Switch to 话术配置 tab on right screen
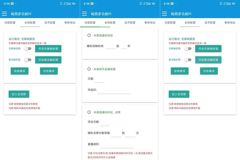Screen dimensions: 240x160 point(210,22)
